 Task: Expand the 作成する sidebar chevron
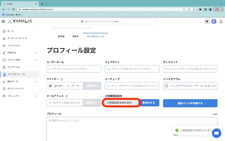36,53
